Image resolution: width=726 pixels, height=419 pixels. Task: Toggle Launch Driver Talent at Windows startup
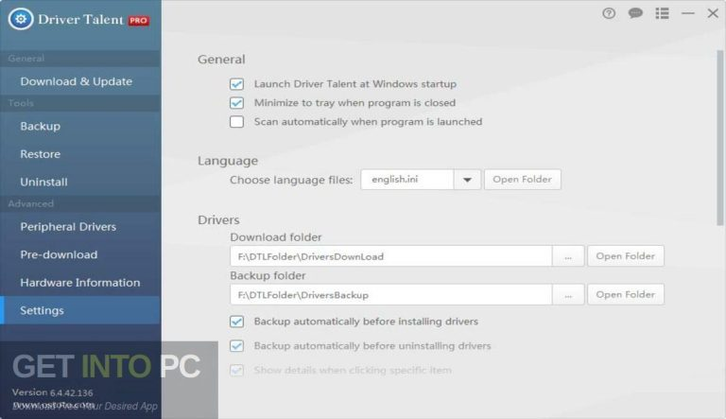(237, 84)
